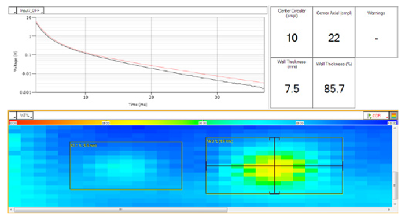The width and height of the screenshot is (405, 216).
Task: Click the rainbow color scale bar
Action: click(203, 123)
